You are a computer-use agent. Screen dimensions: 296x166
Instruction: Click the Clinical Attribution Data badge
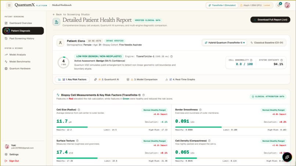[268, 96]
